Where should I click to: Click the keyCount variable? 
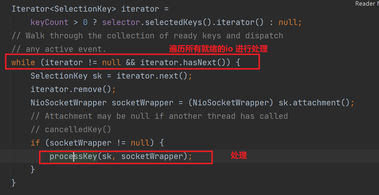[49, 22]
